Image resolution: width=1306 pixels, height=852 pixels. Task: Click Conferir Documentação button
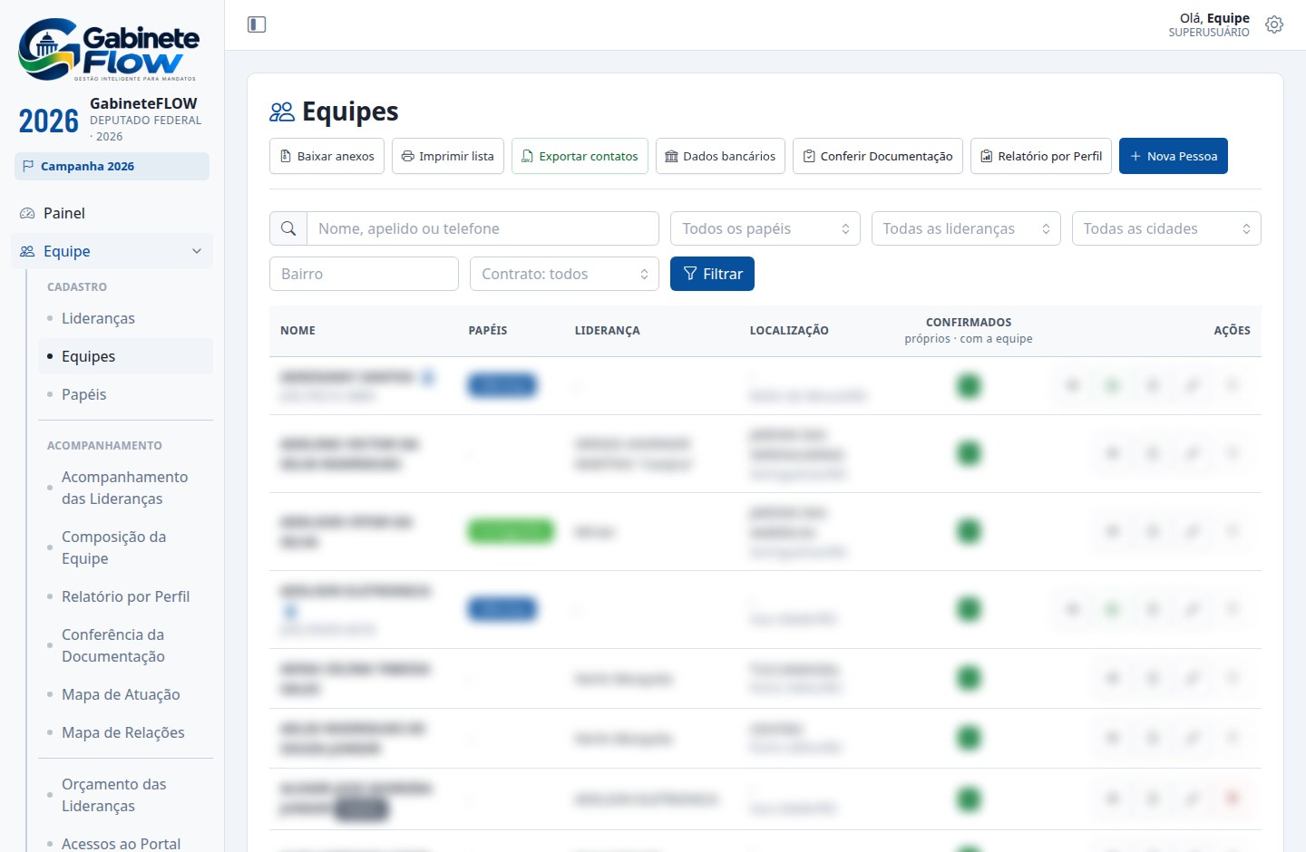pyautogui.click(x=878, y=156)
